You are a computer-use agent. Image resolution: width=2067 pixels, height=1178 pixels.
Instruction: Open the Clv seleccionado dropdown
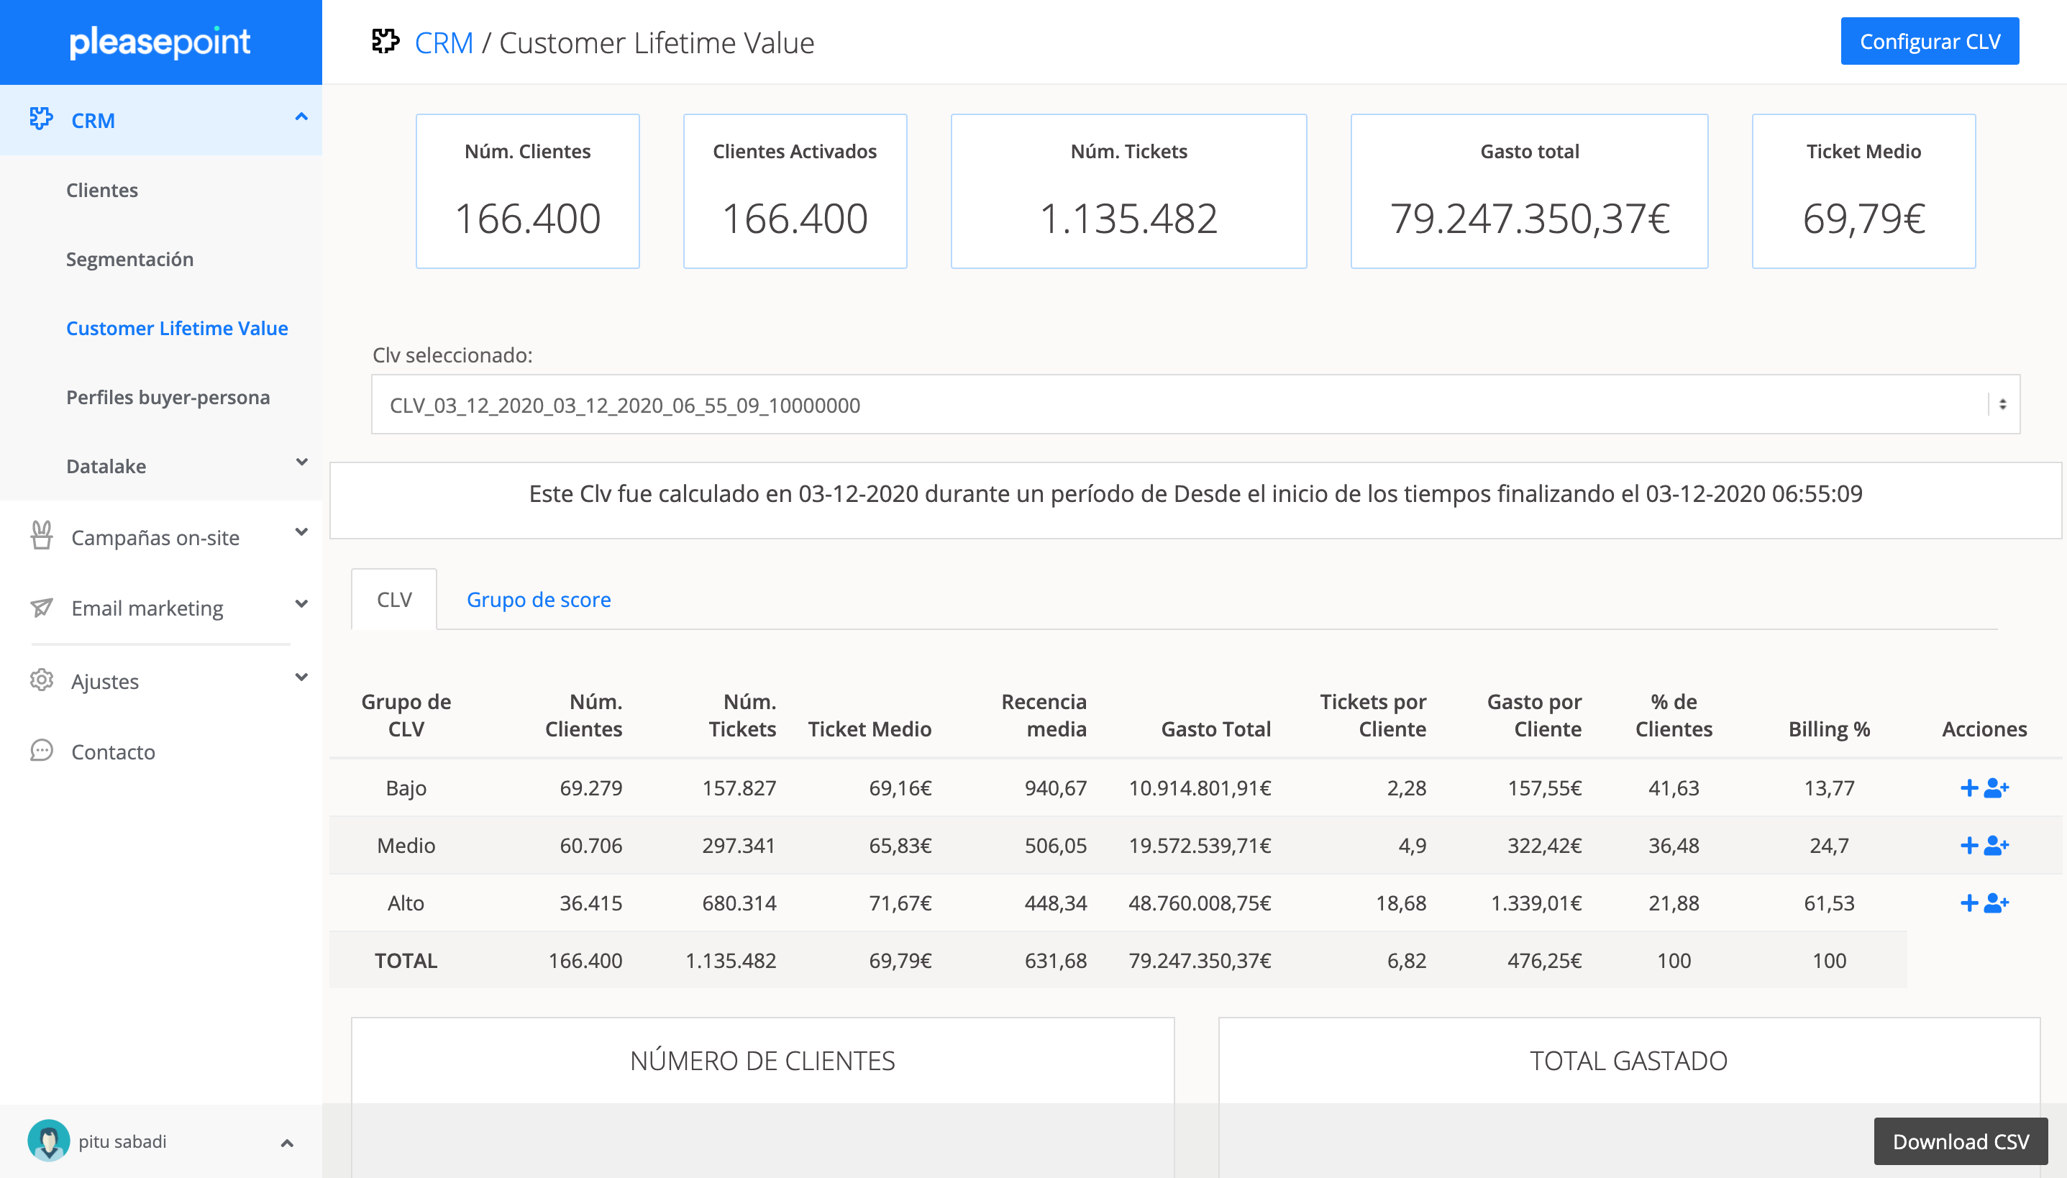click(1195, 404)
